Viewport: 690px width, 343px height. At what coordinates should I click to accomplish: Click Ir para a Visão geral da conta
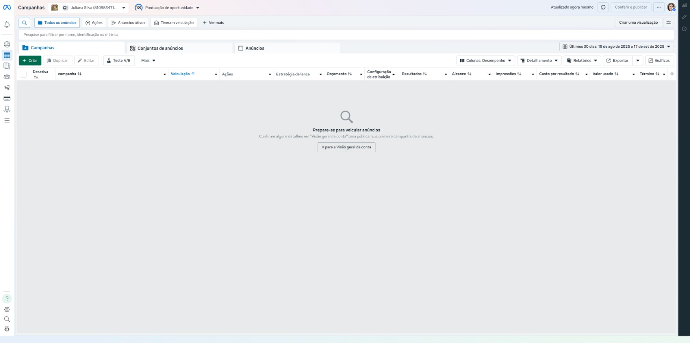[346, 147]
